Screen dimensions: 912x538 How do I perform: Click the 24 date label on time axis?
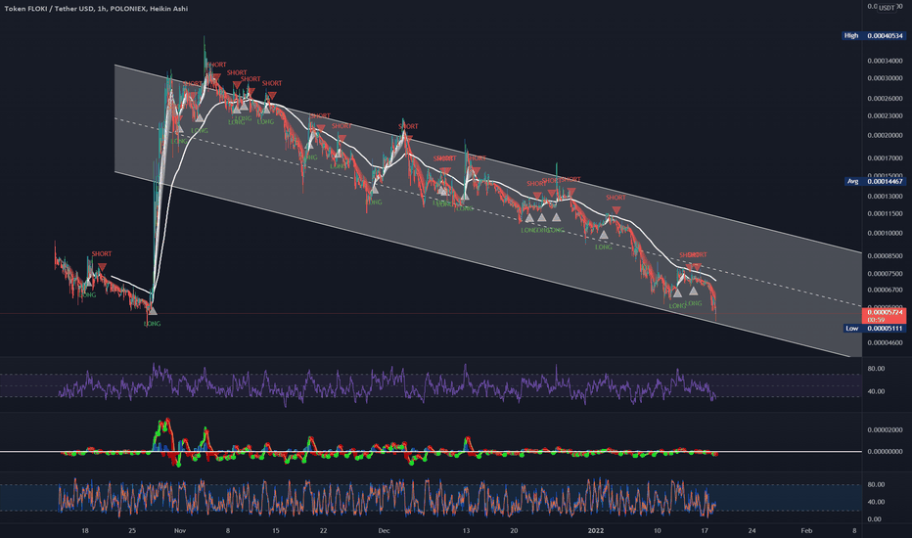pyautogui.click(x=752, y=530)
